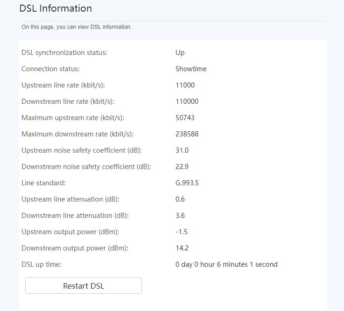This screenshot has height=311, width=344.
Task: Click the line standard value G.993.5
Action: coord(187,183)
